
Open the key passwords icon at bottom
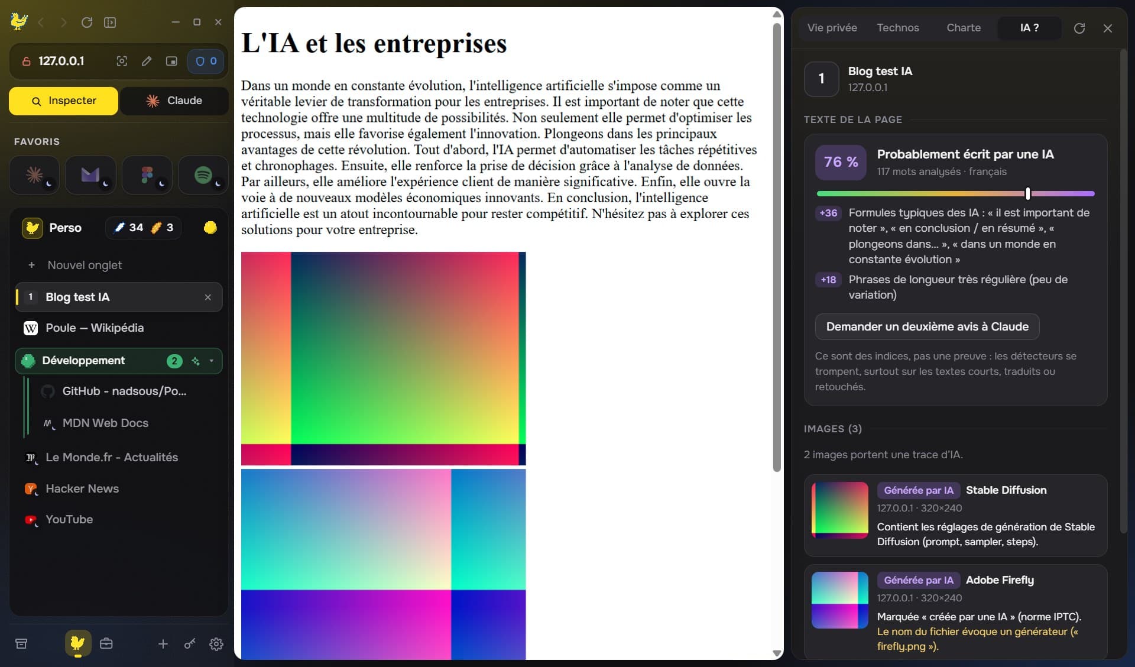click(190, 644)
